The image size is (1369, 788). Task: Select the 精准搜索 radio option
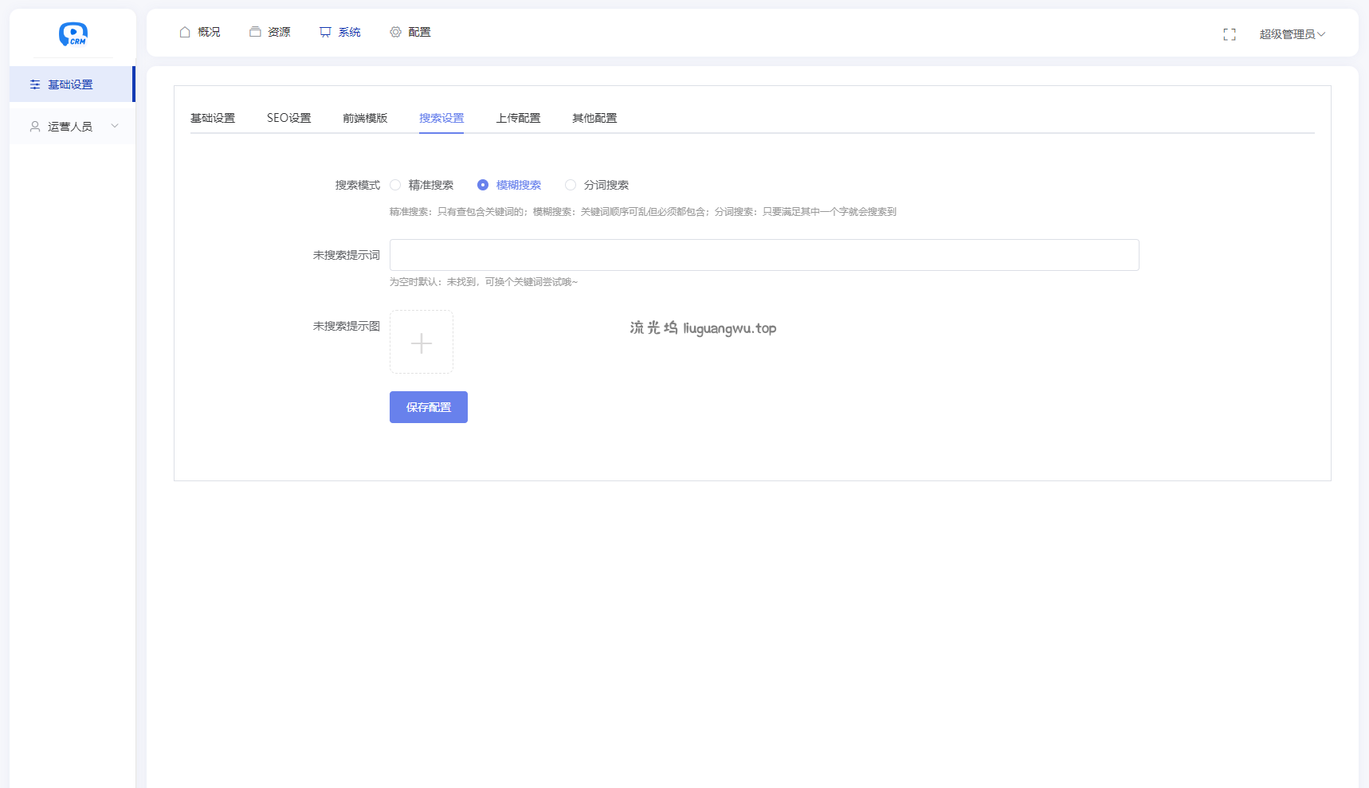point(395,185)
